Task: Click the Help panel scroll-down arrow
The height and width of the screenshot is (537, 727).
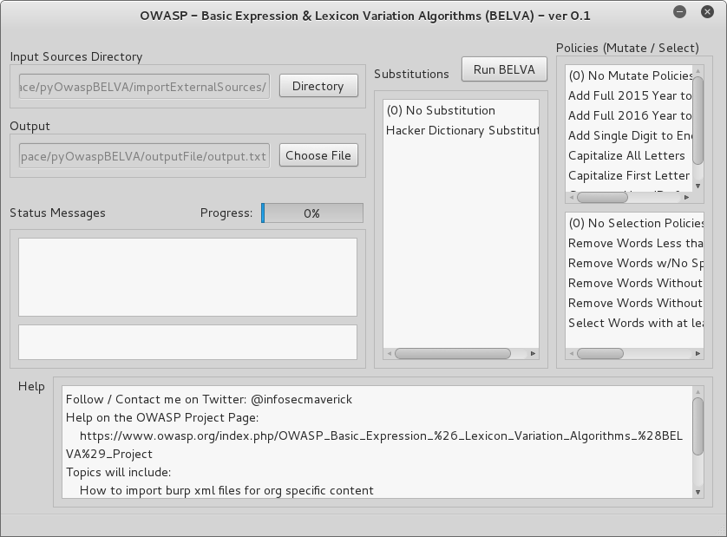Action: pos(698,491)
